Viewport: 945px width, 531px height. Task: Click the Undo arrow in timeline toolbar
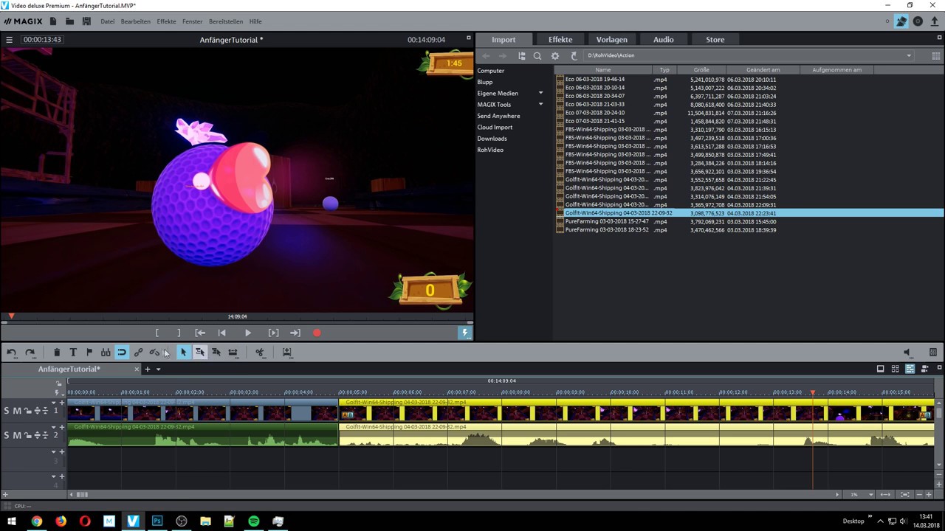click(12, 353)
